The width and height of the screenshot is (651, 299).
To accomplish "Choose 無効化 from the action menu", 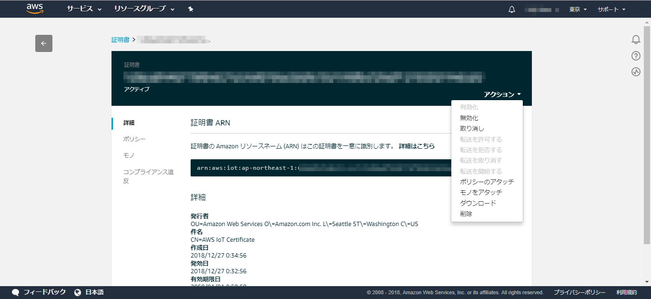I will click(469, 118).
